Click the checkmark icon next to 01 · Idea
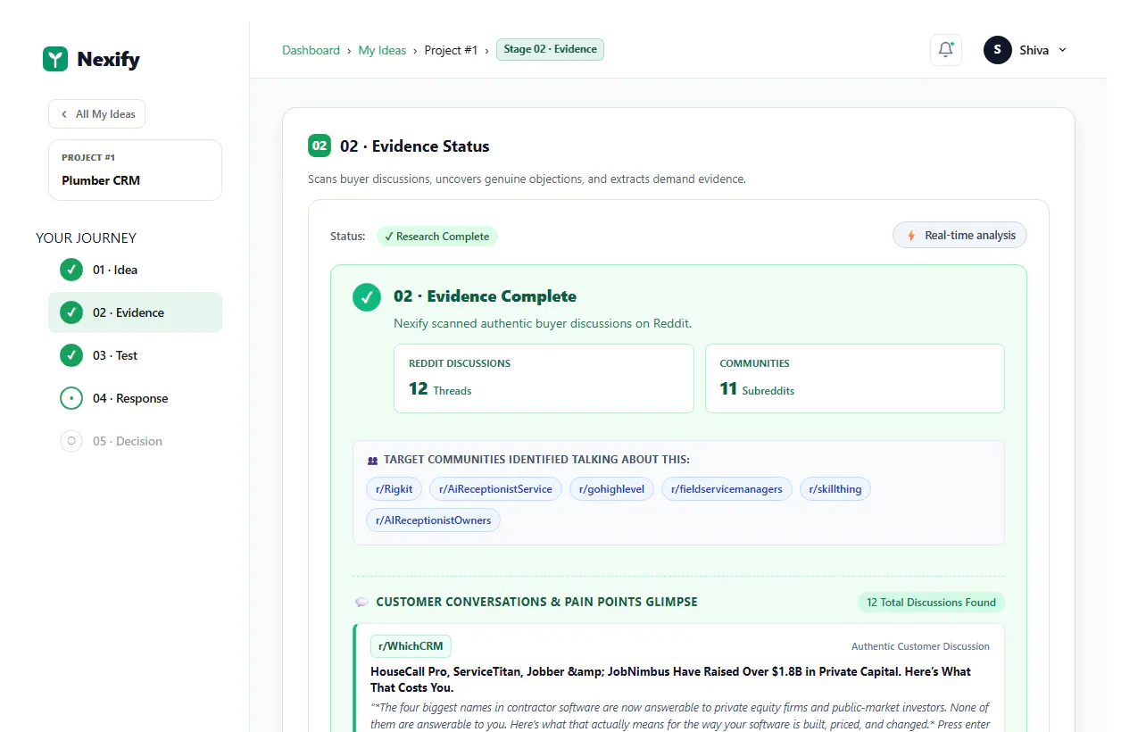 (x=71, y=270)
